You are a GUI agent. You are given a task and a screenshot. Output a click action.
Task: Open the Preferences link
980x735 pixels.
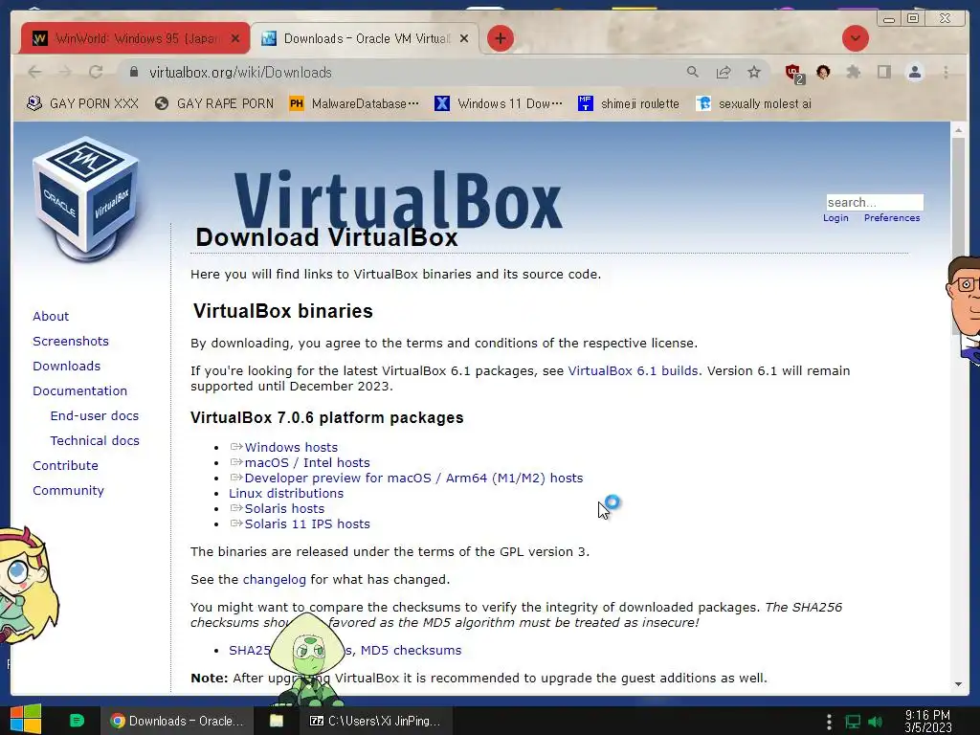point(892,218)
